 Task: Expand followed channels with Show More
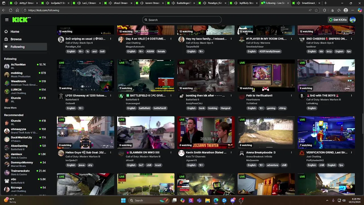point(10,108)
